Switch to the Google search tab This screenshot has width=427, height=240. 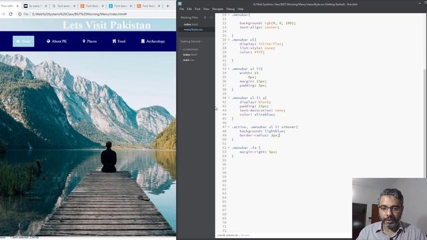(x=63, y=6)
